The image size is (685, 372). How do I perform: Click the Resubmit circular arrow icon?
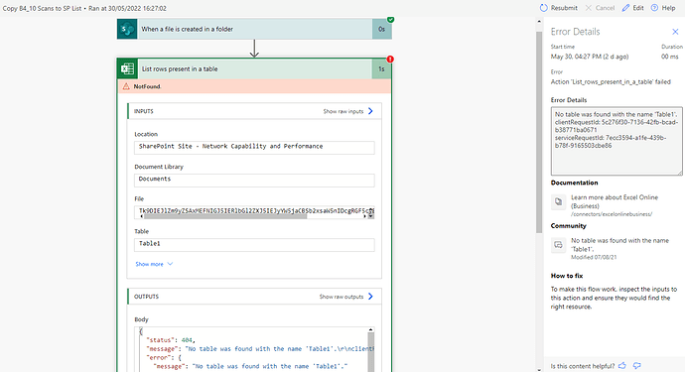pyautogui.click(x=543, y=8)
